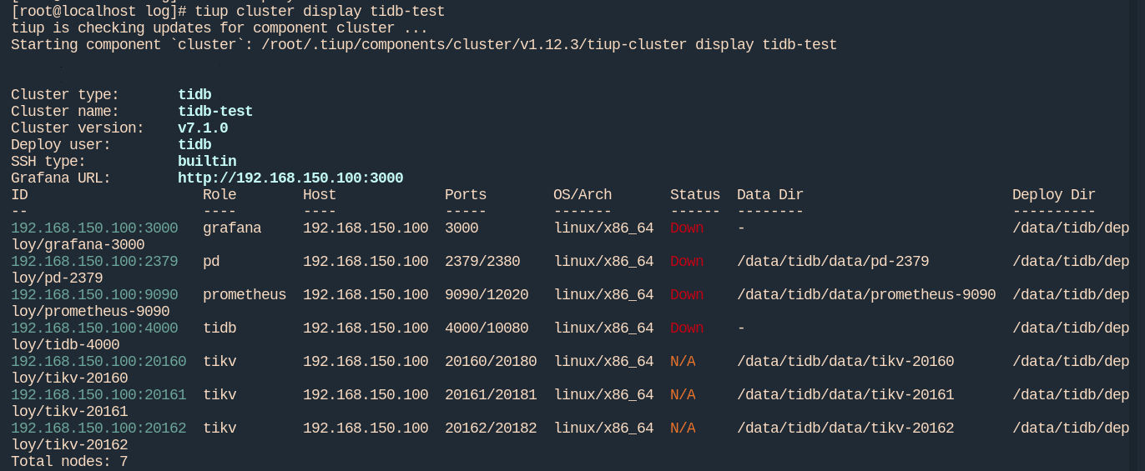Image resolution: width=1145 pixels, height=471 pixels.
Task: Click wrapped path loy/prometheus-9090
Action: 90,311
